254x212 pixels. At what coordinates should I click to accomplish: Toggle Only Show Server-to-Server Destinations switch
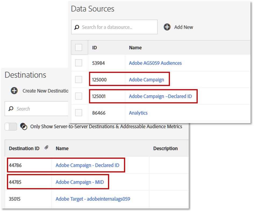point(11,127)
